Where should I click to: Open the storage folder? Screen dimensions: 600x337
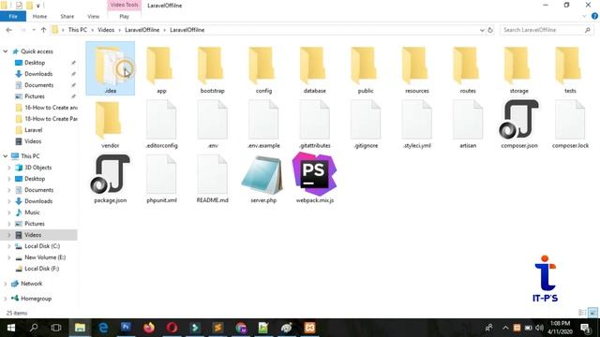518,70
